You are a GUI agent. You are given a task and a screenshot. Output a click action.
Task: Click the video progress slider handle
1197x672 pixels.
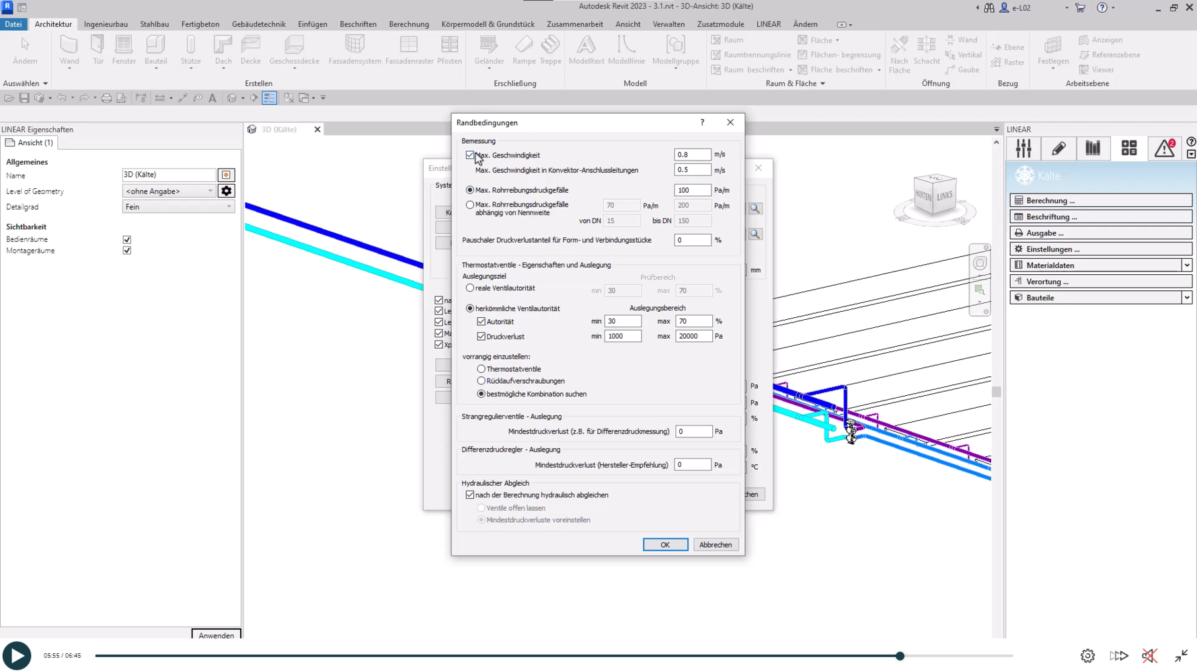coord(900,656)
